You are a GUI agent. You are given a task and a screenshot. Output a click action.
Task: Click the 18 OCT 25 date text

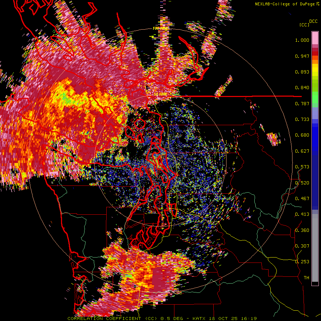coord(224,319)
